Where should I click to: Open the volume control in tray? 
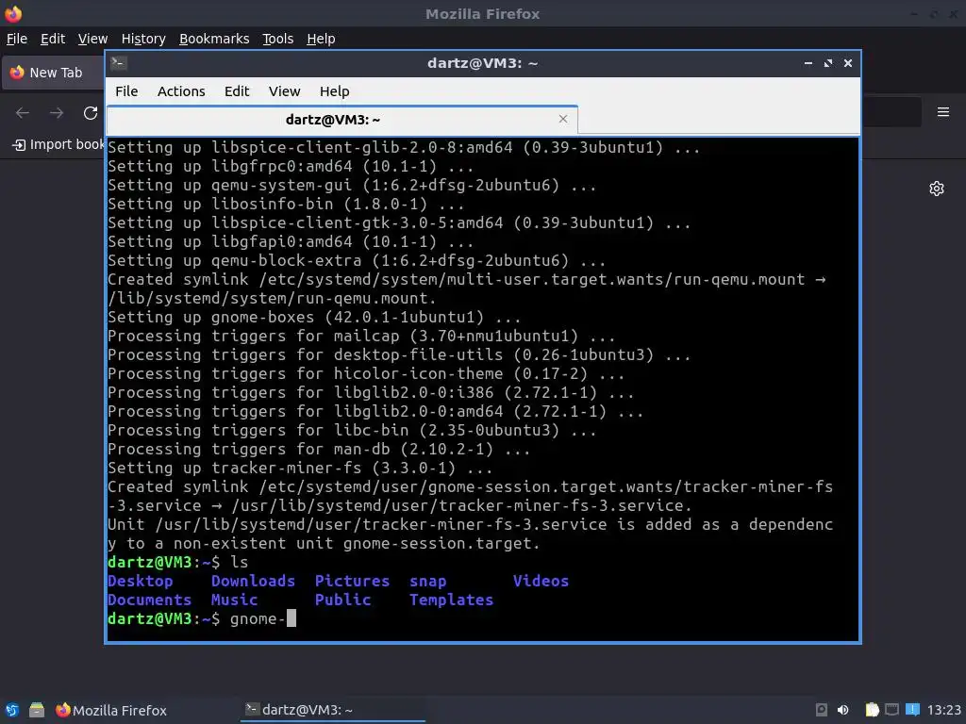point(842,710)
